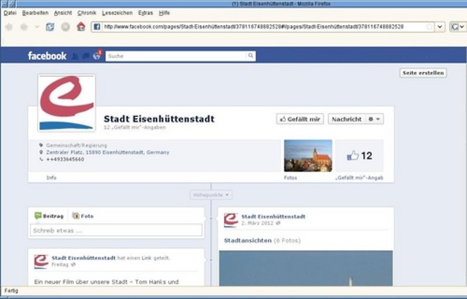The width and height of the screenshot is (467, 299).
Task: Click the Fotos label under thumbnail
Action: coord(290,178)
